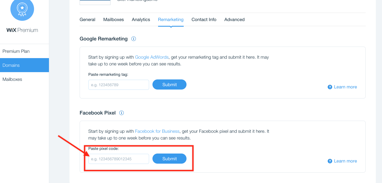Viewport: 382px width, 183px height.
Task: Focus the Paste pixel code field
Action: [119, 159]
